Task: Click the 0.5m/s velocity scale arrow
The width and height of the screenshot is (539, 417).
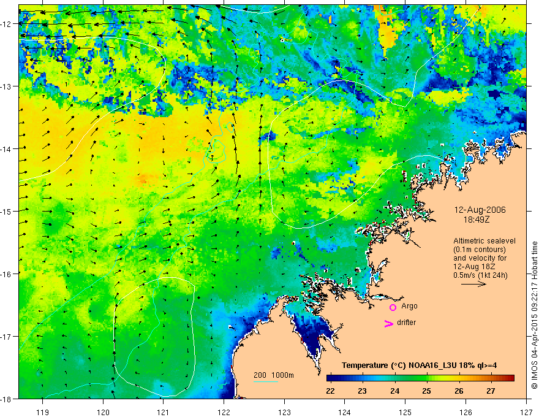Action: [473, 284]
